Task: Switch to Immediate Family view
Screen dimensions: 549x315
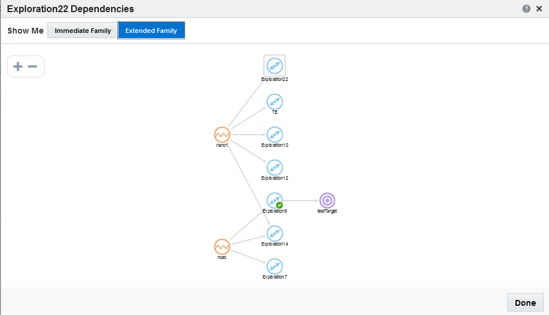Action: [83, 31]
